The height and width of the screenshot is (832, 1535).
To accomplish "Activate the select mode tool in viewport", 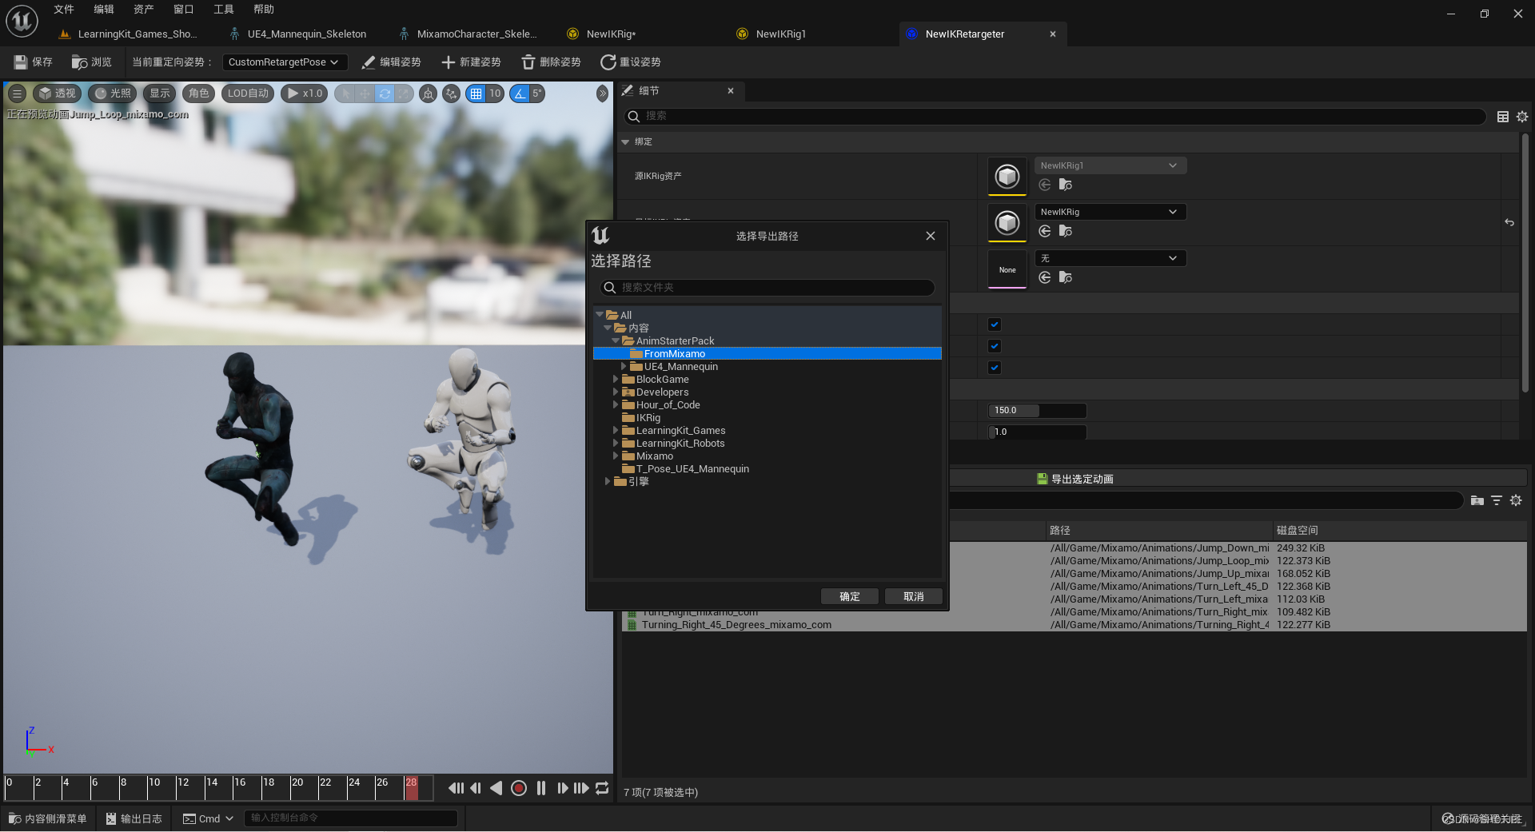I will pyautogui.click(x=345, y=94).
